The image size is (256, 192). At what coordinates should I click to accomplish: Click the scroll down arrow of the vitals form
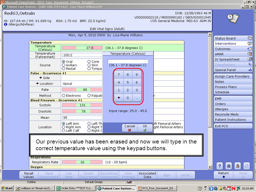pos(210,167)
